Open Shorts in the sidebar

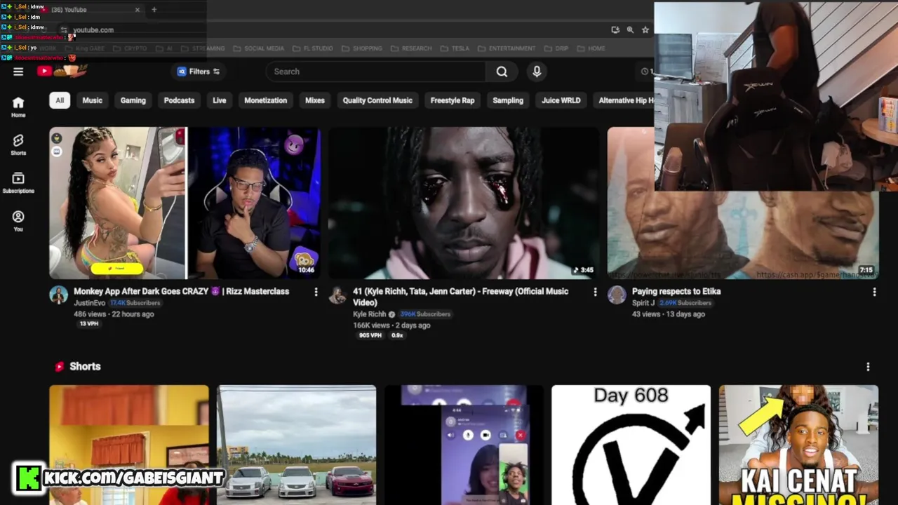coord(18,145)
